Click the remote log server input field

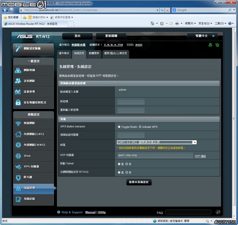tap(131, 135)
